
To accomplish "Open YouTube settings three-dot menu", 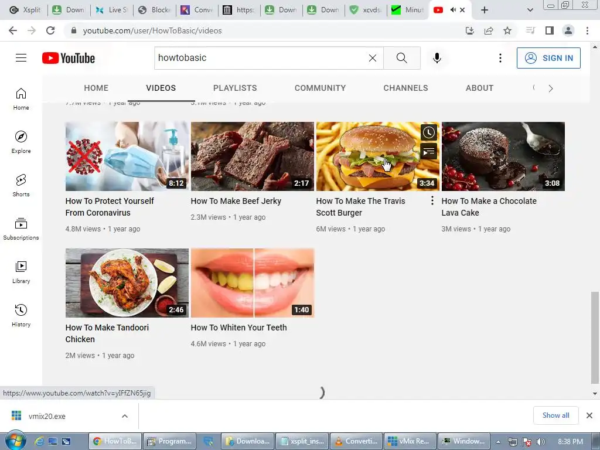I will click(x=500, y=58).
